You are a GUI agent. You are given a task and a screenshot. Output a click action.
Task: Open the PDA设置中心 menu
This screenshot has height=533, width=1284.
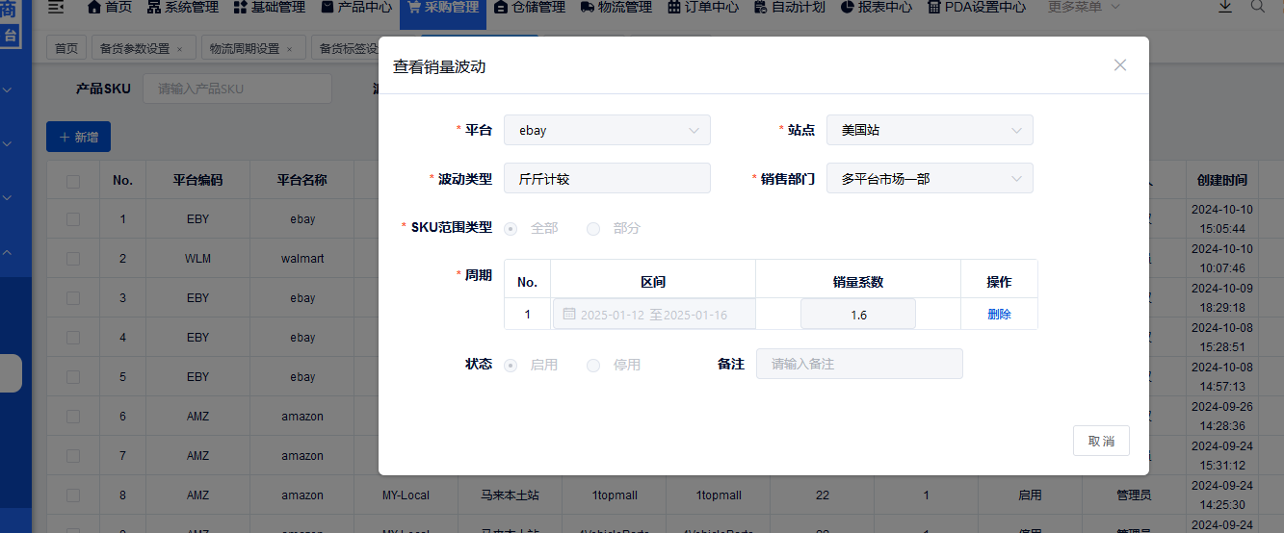(977, 8)
